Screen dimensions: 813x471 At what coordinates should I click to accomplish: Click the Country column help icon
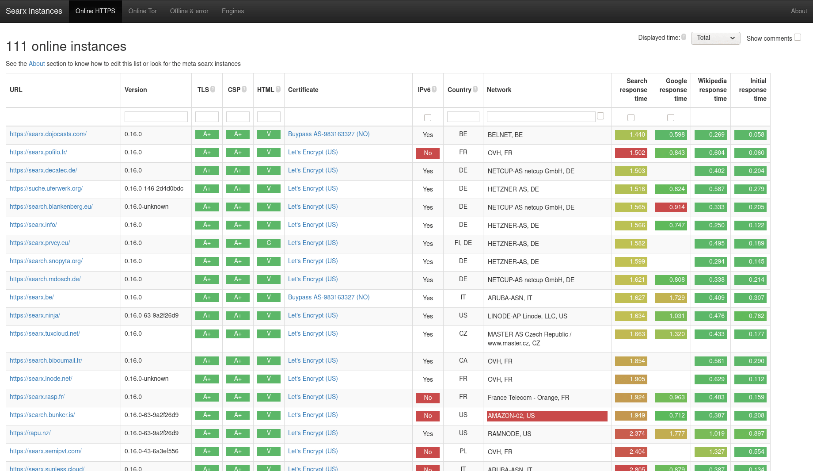coord(475,89)
